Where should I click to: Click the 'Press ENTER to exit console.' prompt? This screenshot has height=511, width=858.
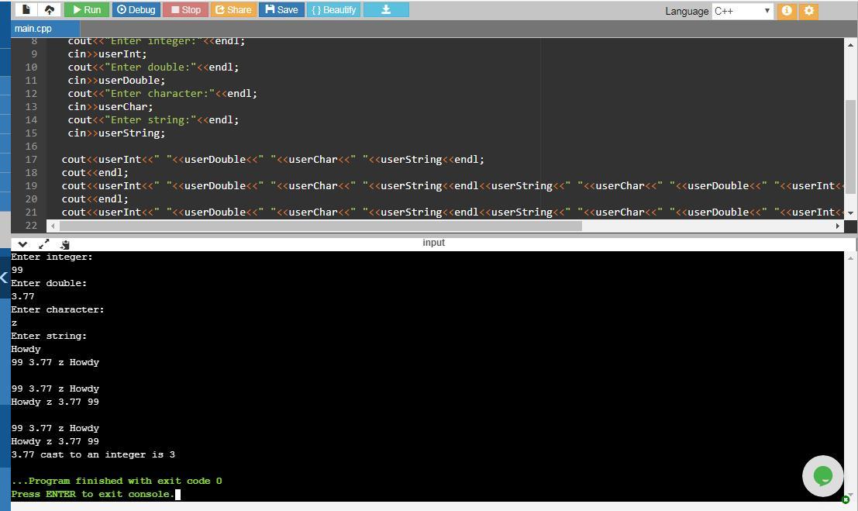coord(93,494)
